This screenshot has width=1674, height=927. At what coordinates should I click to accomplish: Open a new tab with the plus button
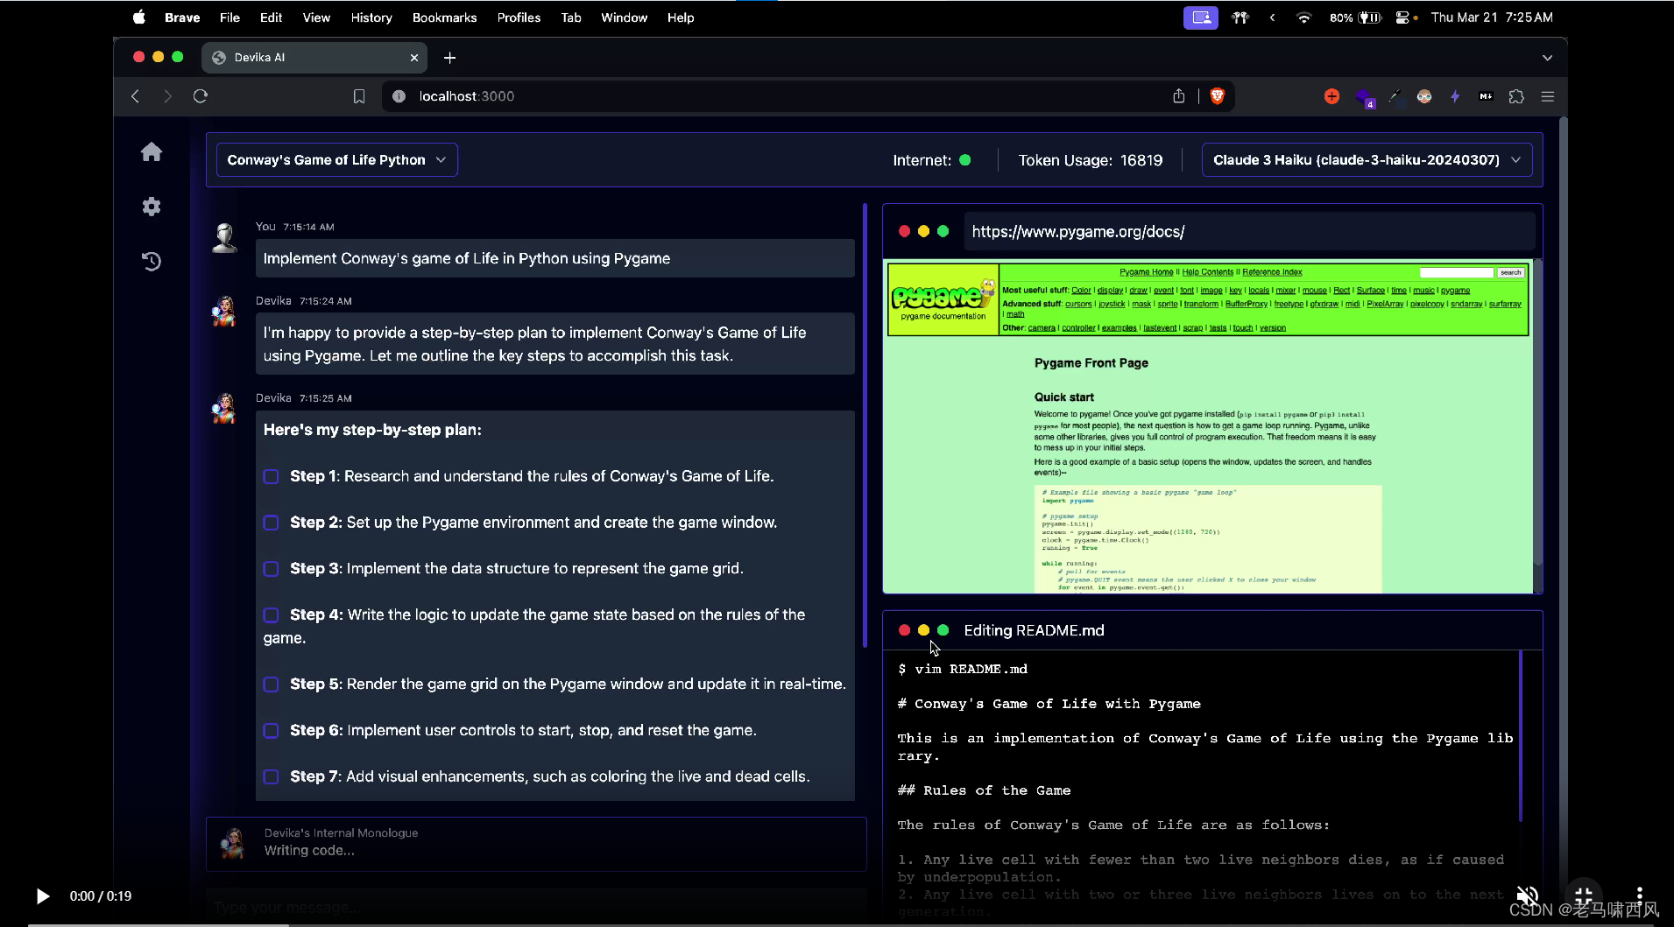coord(449,58)
